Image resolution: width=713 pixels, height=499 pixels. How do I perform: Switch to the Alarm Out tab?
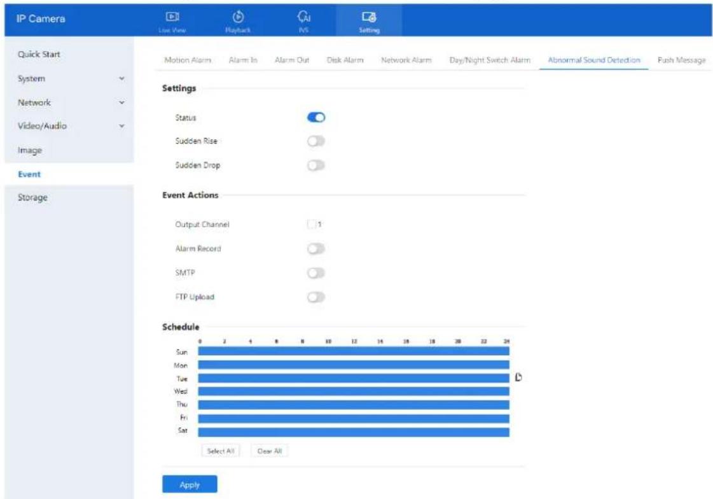tap(292, 60)
